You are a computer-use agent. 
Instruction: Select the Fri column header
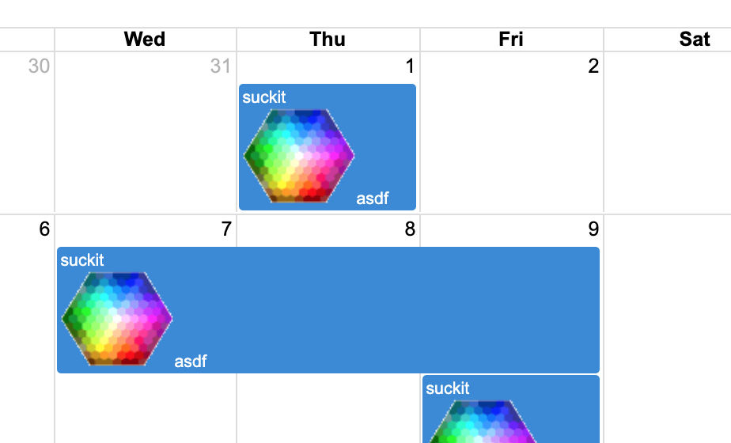(x=511, y=40)
